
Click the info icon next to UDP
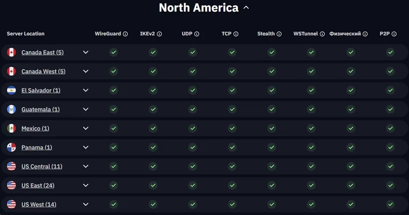click(x=197, y=34)
